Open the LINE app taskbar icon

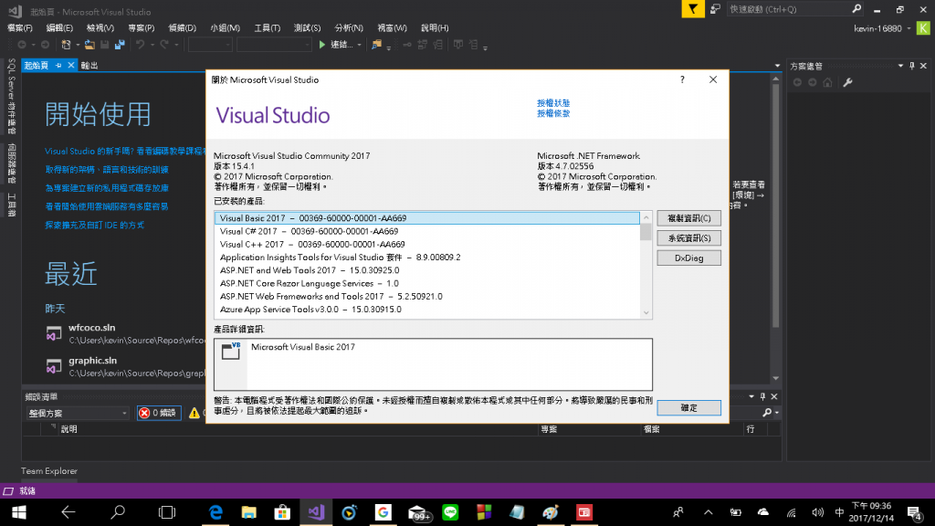click(450, 512)
